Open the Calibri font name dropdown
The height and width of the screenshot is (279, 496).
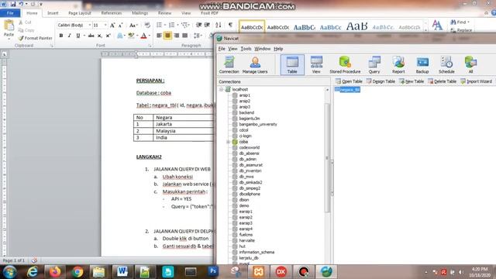pos(90,25)
